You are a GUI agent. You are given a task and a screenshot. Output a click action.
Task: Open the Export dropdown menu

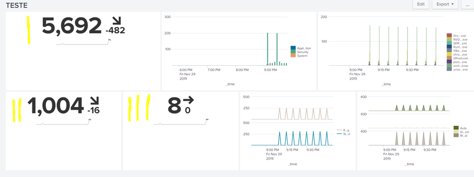[x=445, y=4]
